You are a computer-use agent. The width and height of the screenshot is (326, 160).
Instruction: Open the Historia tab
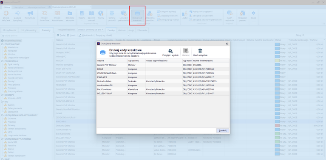pos(122,30)
